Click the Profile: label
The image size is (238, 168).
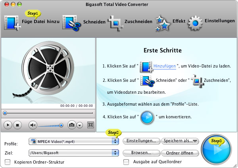click(x=11, y=144)
